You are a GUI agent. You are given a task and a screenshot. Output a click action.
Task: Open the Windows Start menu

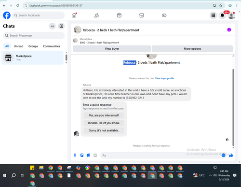(4, 175)
